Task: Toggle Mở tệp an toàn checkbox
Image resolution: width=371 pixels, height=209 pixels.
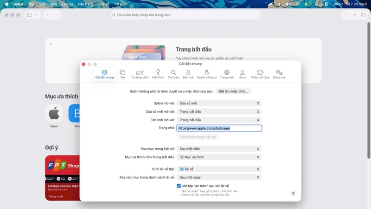Action: tap(179, 186)
